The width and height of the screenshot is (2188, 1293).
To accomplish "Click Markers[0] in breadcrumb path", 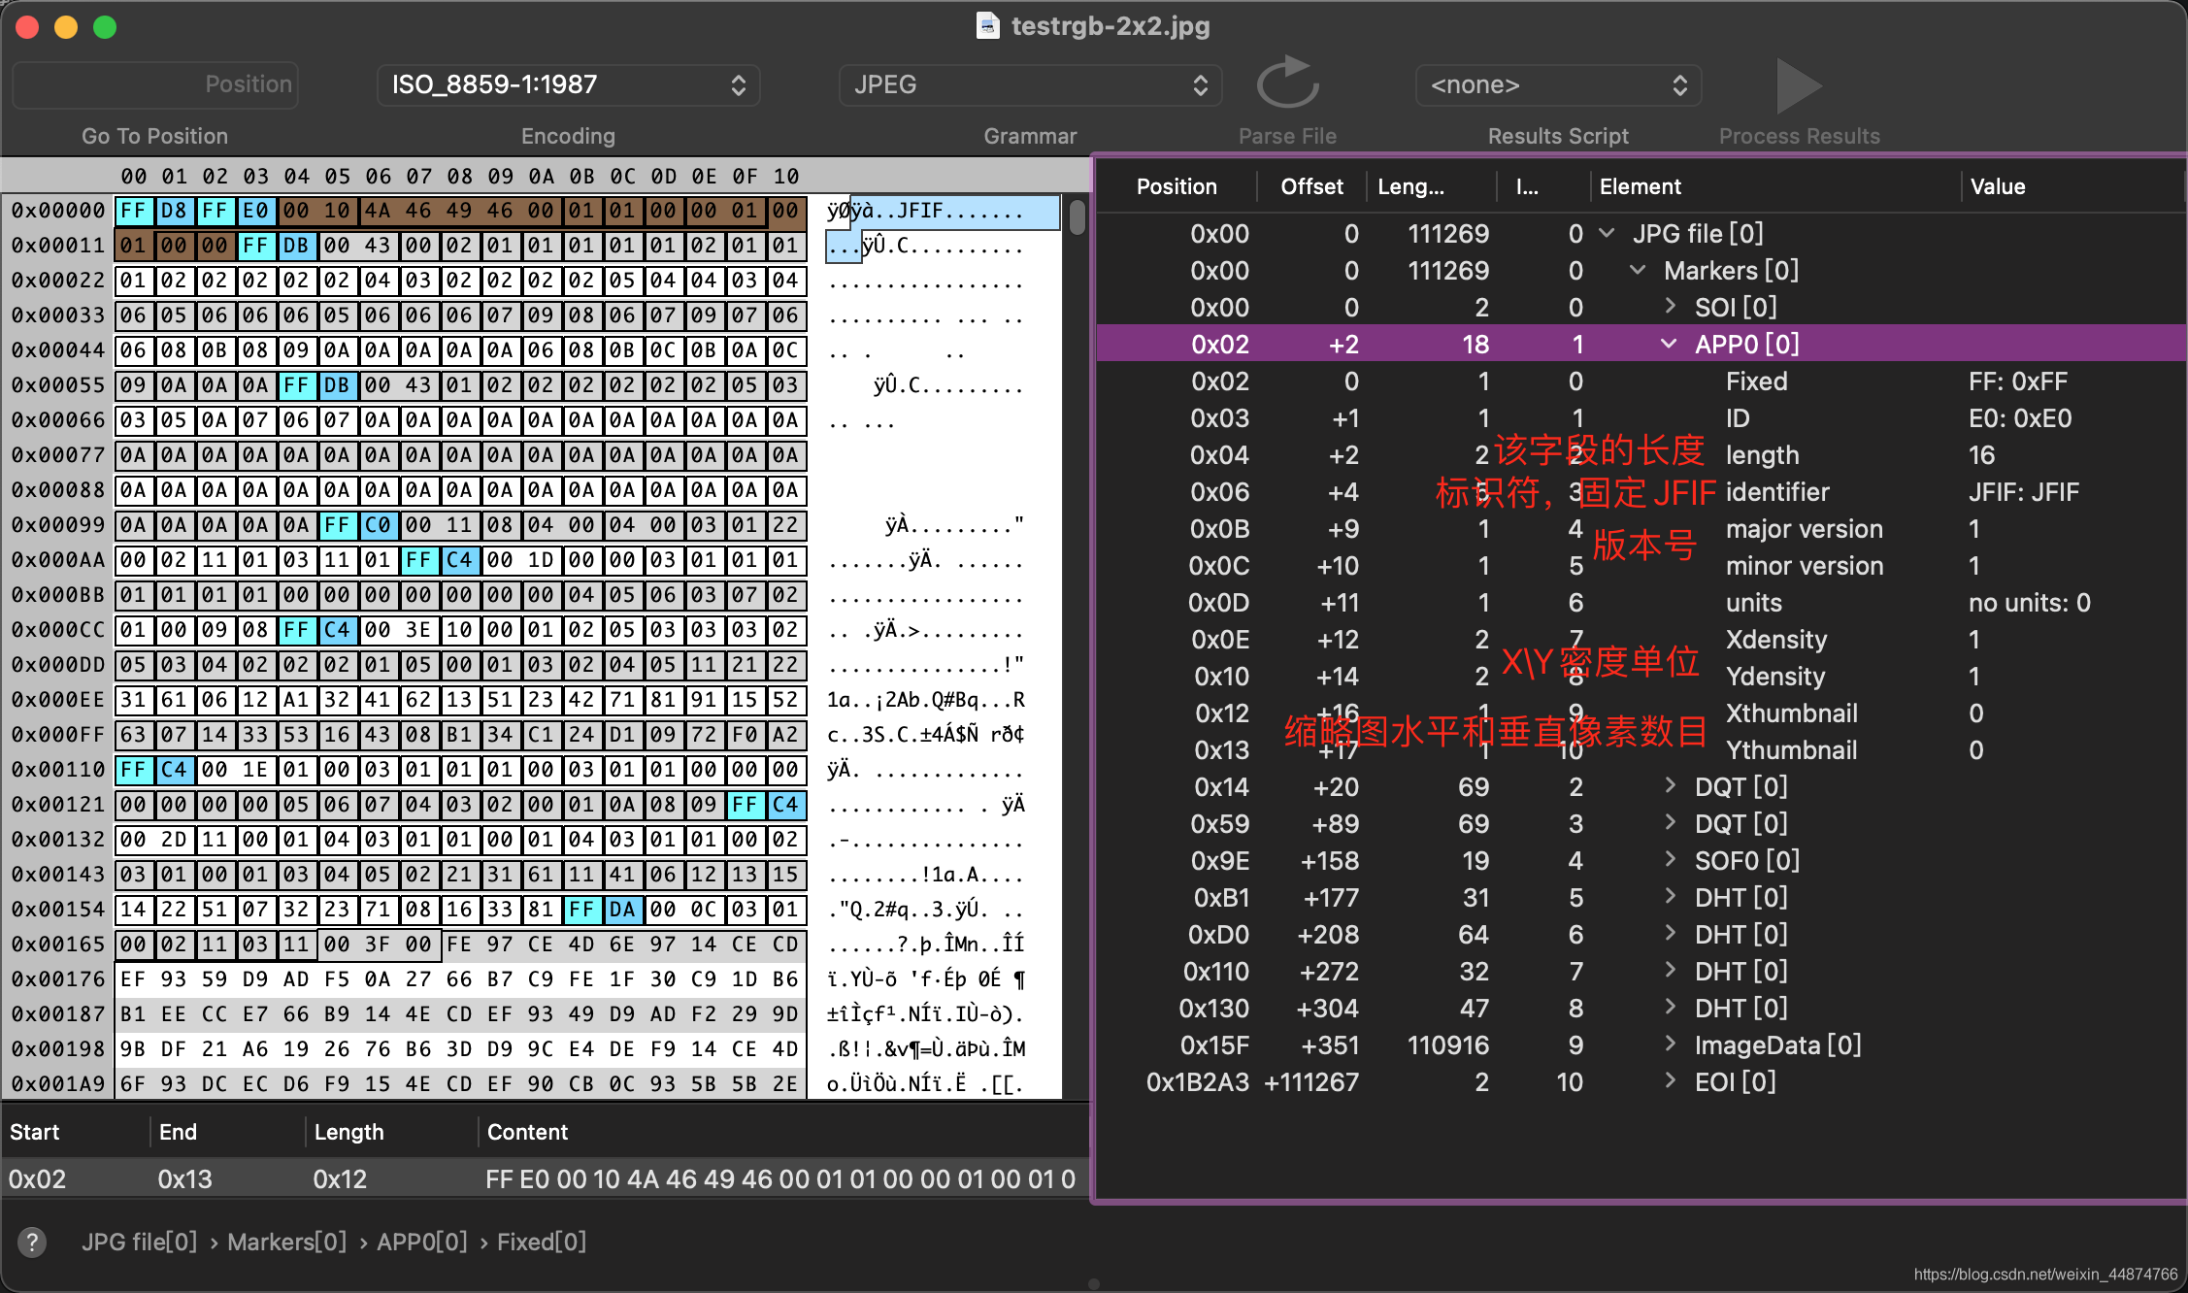I will point(286,1242).
